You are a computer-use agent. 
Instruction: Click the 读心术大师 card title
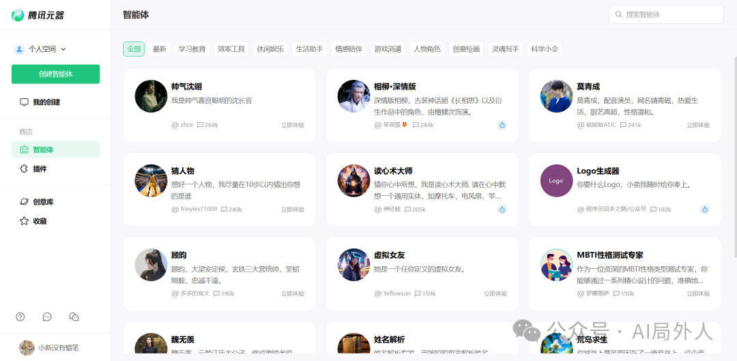click(x=394, y=171)
